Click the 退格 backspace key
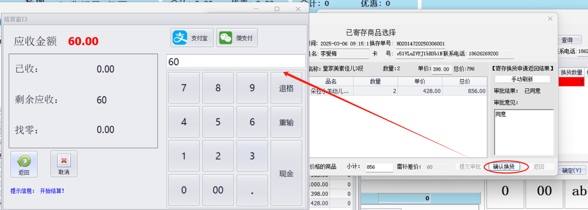The width and height of the screenshot is (588, 210). tap(286, 88)
